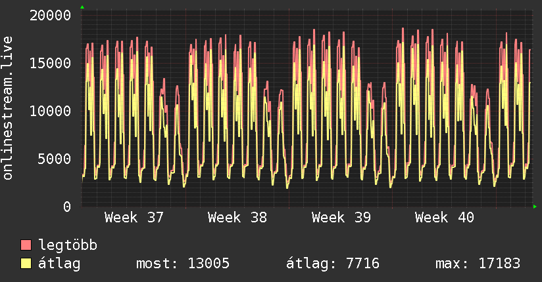Viewport: 542px width, 282px height.
Task: Click the green arrow at y-axis top
Action: tap(82, 7)
